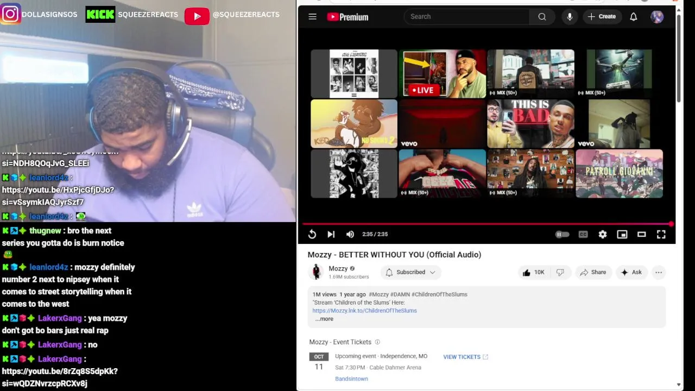This screenshot has width=695, height=391.
Task: Click the search magnifier button
Action: click(542, 17)
